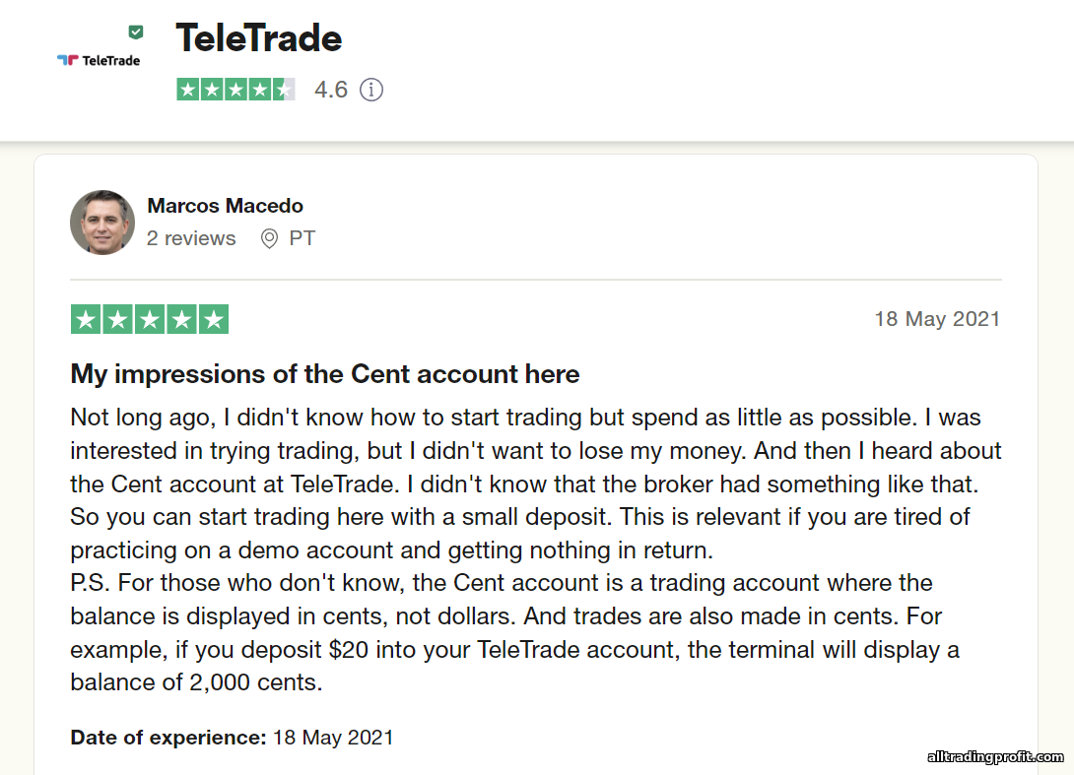Open "My impressions of the Cent account here" title
This screenshot has height=775, width=1074.
tap(325, 374)
